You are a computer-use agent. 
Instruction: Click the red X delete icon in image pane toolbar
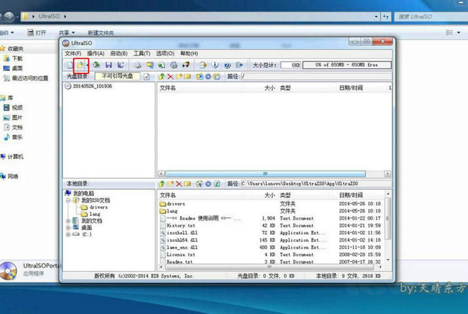tap(170, 77)
